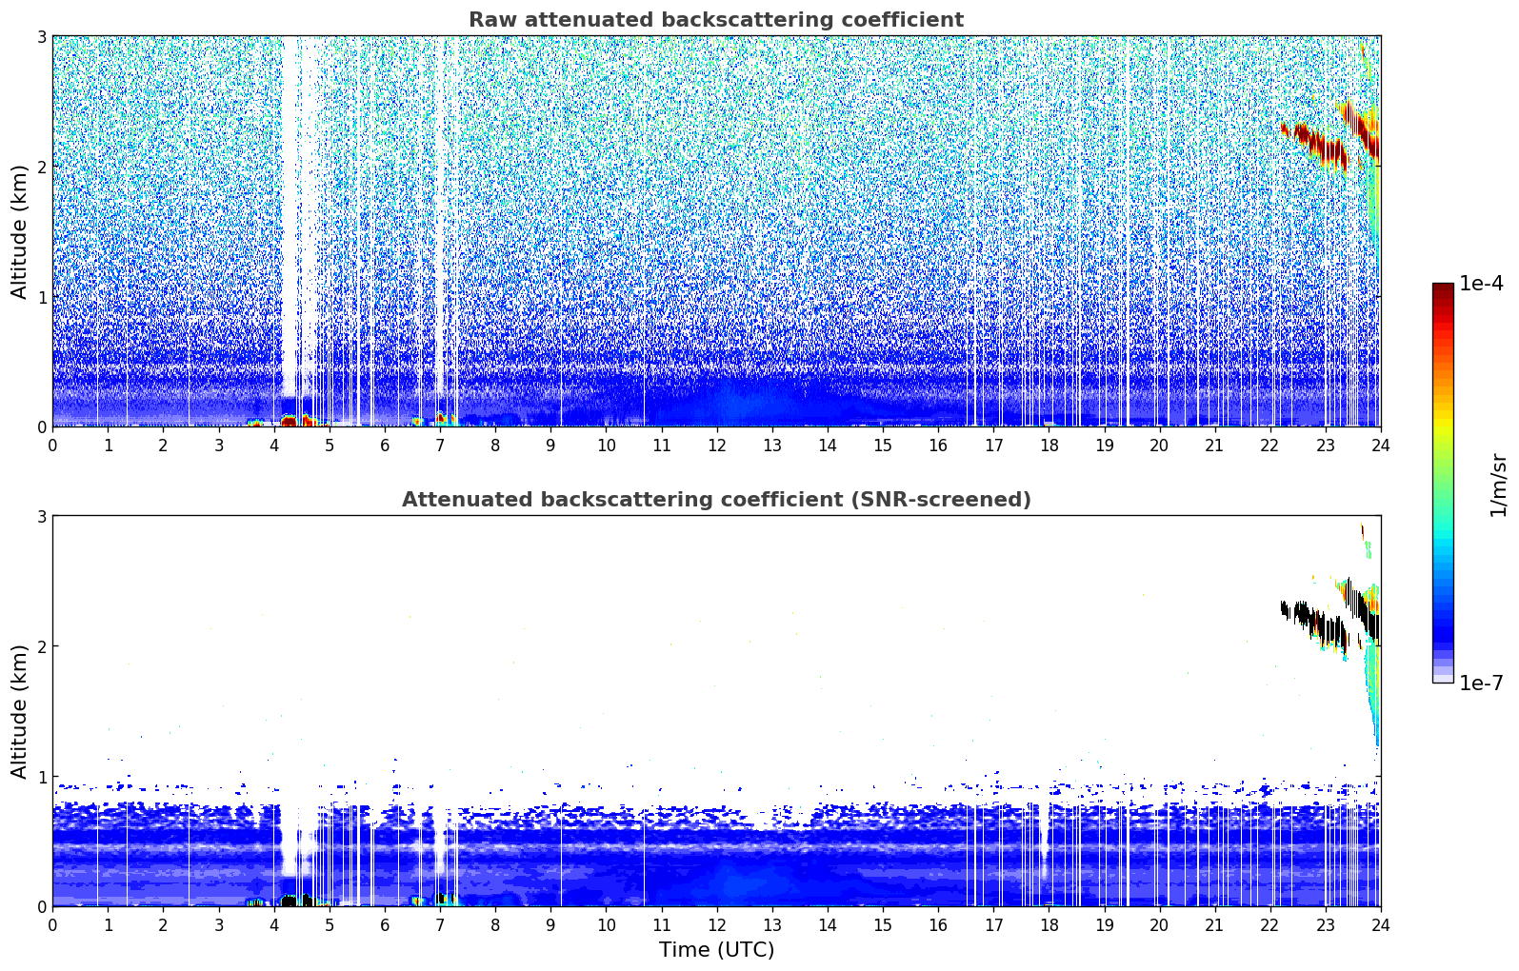
Task: Click "Altitude (km)" label of the raw plot
Action: pyautogui.click(x=20, y=231)
